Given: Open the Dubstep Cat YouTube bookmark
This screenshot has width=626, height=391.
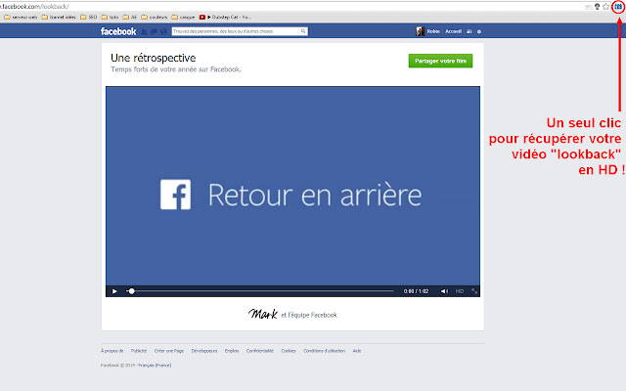Looking at the screenshot, I should coord(225,18).
